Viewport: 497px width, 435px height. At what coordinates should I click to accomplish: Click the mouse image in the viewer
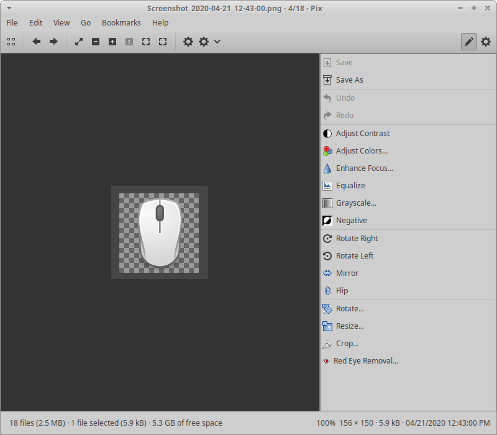pos(160,232)
